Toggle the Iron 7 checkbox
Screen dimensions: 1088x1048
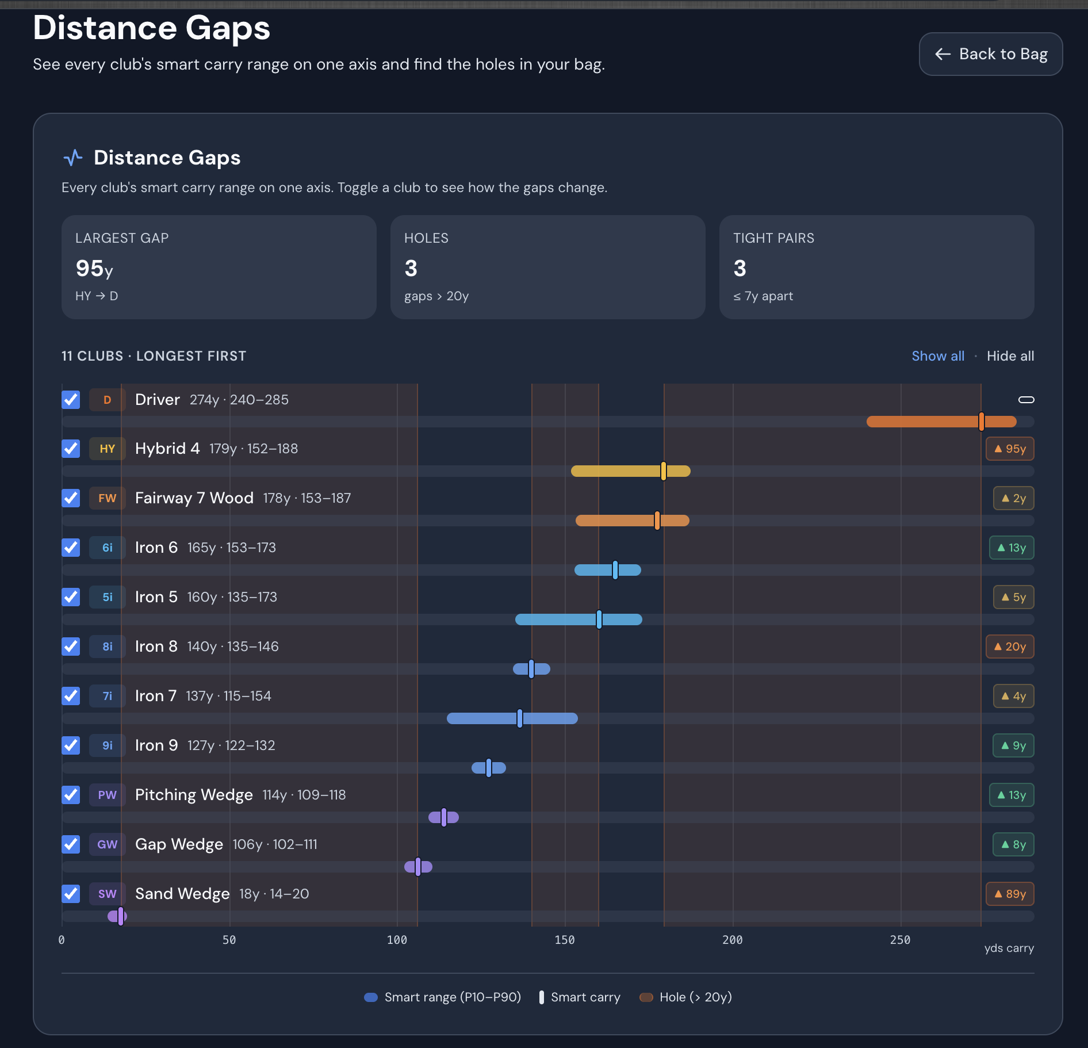[71, 696]
